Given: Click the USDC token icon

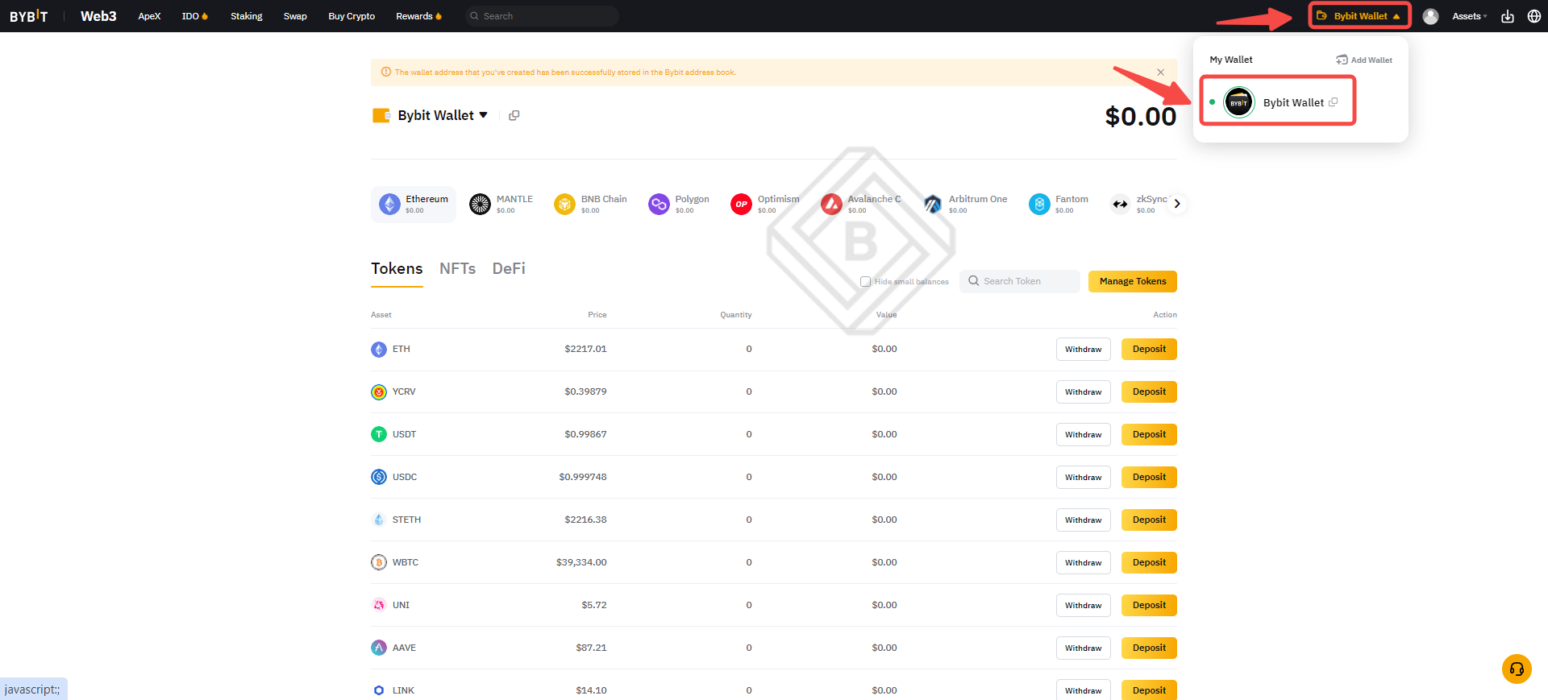Looking at the screenshot, I should coord(379,477).
